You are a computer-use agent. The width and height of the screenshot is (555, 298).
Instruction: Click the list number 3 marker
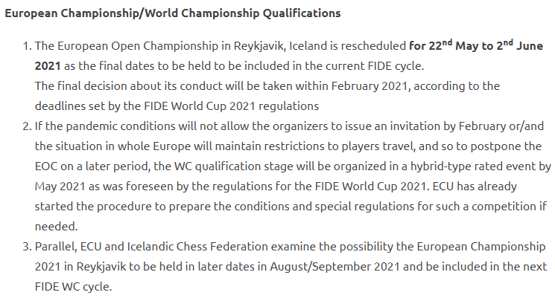[x=26, y=246]
